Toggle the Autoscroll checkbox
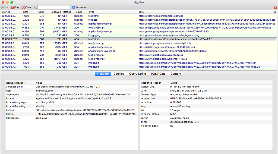 tap(74, 7)
